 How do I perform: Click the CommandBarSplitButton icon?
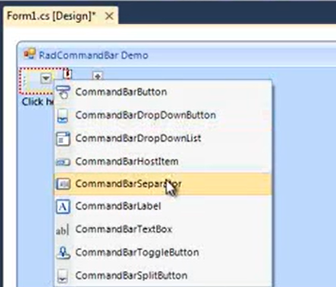click(62, 276)
